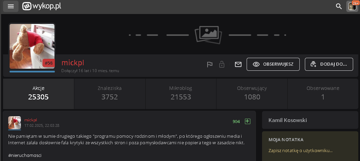Click the Zapisz notatkę o użytkowniku field
Screen dimensions: 360x161
(x=300, y=150)
